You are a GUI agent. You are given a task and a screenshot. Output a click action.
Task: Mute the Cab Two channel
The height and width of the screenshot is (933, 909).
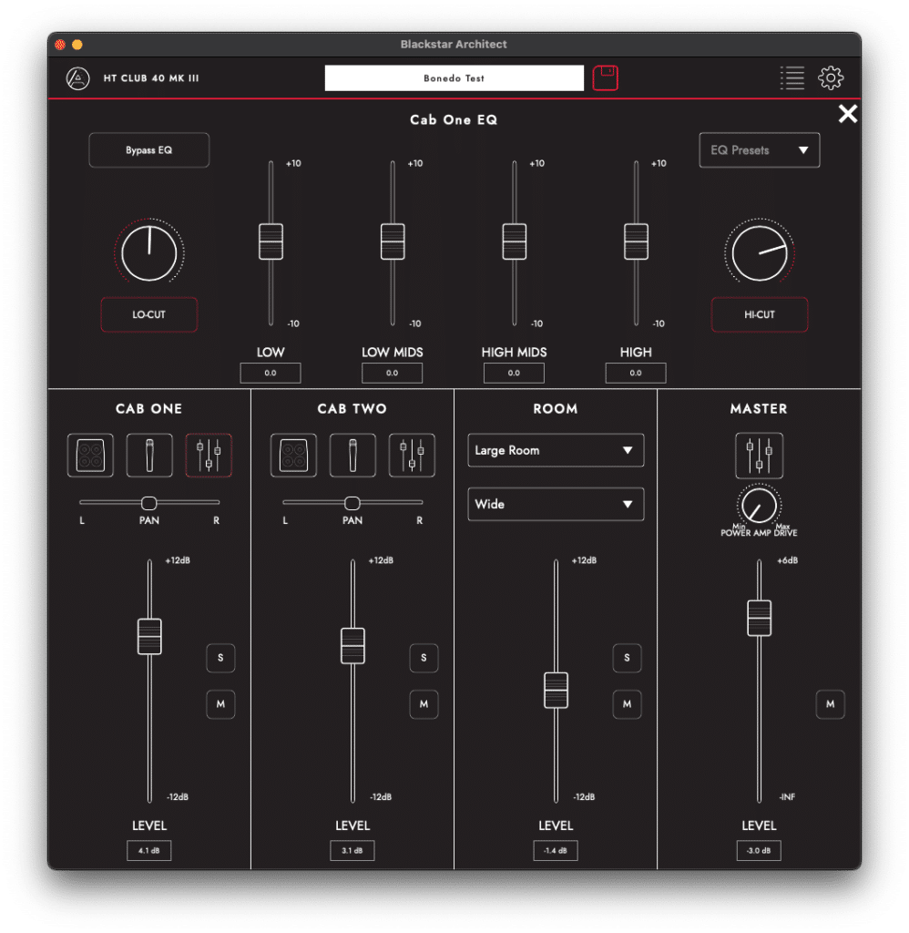click(x=424, y=704)
